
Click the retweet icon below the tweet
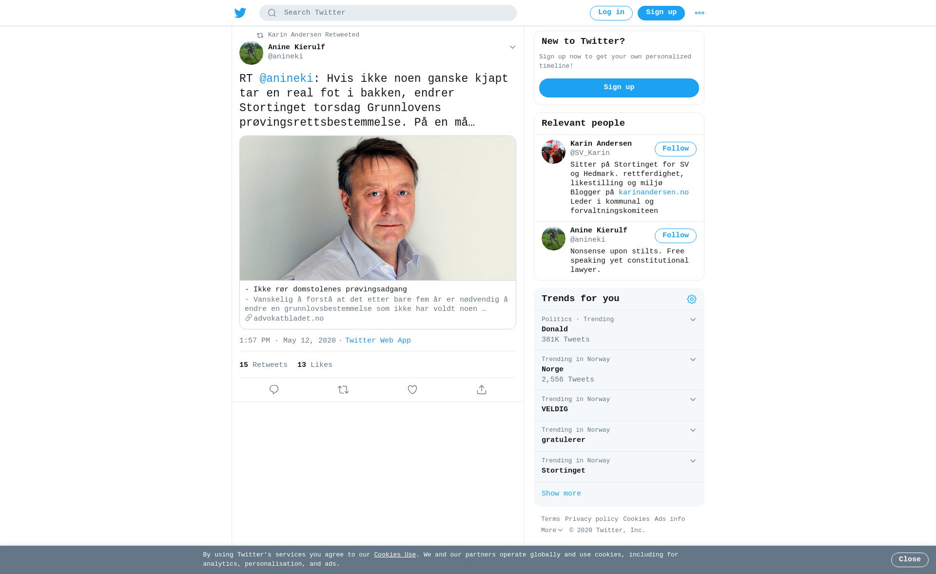343,389
